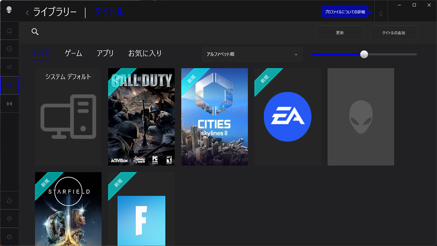Screen dimensions: 437x246
Task: Switch to the アプリ tab
Action: 105,53
